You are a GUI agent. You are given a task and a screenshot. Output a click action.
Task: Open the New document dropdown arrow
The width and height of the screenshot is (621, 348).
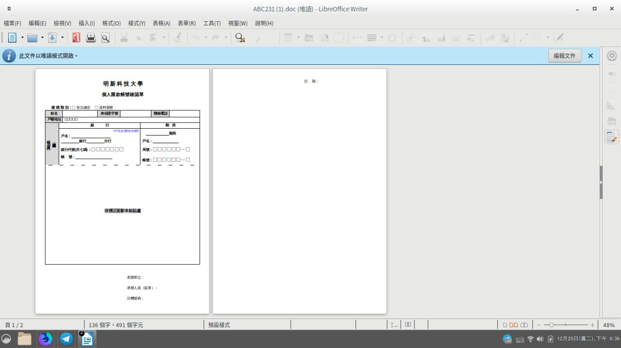tap(22, 38)
